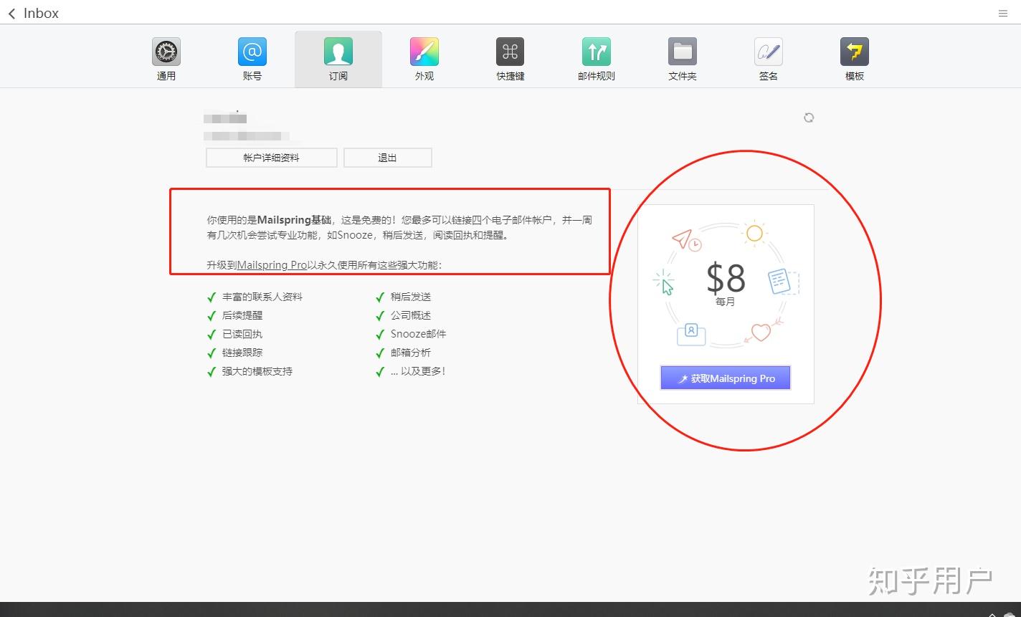Screen dimensions: 1021x617
Task: Click the 后续提醒 feature text
Action: (x=242, y=315)
